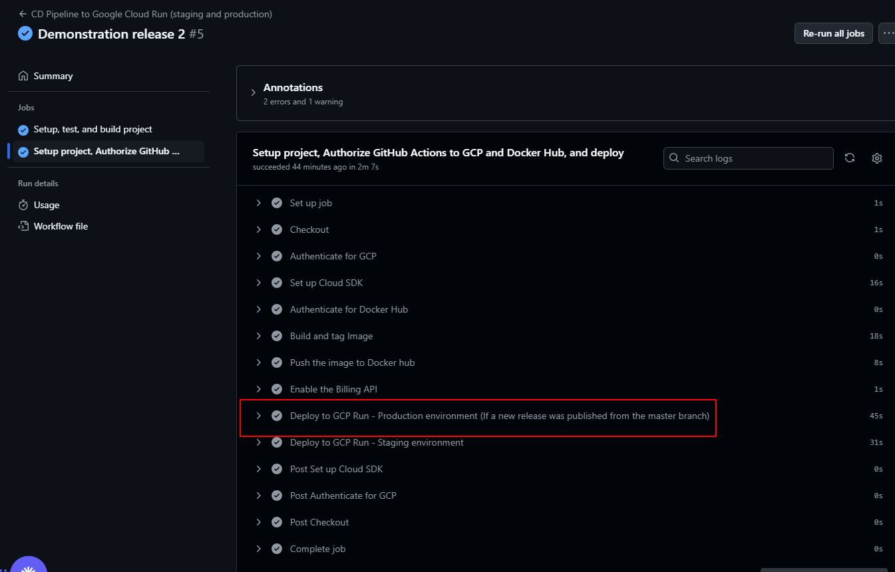Open the three-dot more options menu
Image resolution: width=895 pixels, height=572 pixels.
tap(888, 33)
